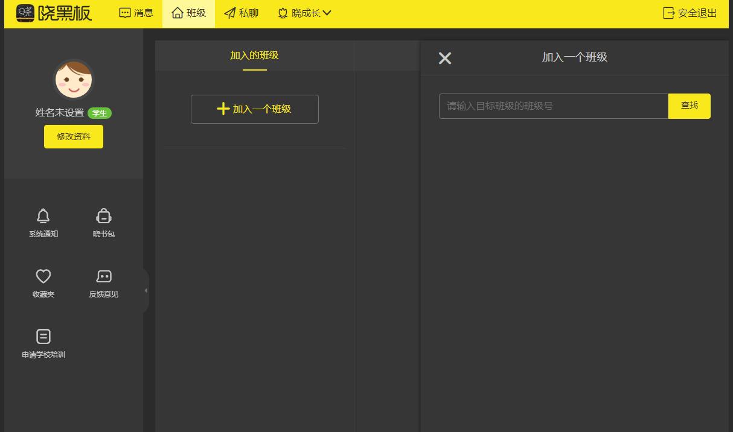Open 私聊 private chat

241,13
